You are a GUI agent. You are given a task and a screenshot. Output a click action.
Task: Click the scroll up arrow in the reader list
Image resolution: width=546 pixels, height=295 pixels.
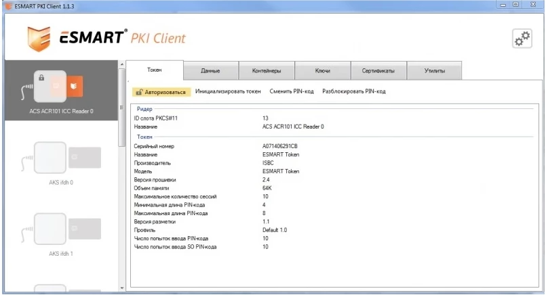click(122, 64)
